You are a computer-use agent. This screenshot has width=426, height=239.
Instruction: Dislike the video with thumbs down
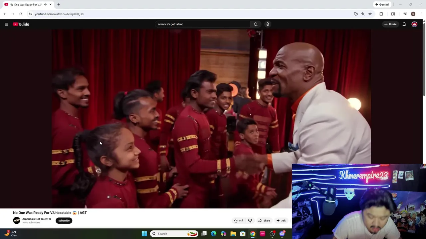coord(250,220)
